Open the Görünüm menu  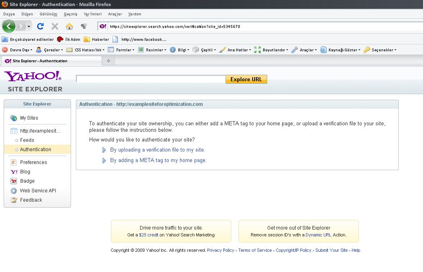click(48, 14)
